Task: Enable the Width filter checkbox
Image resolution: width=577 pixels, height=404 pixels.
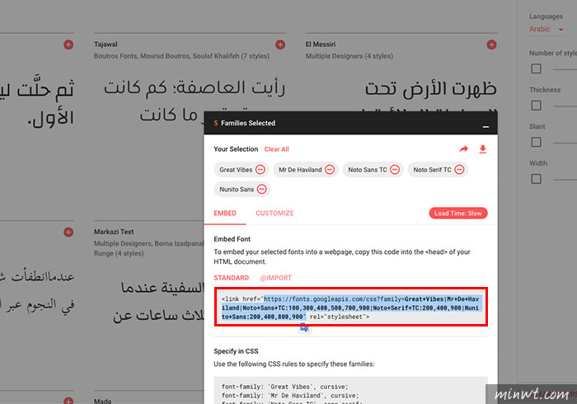Action: click(x=536, y=179)
